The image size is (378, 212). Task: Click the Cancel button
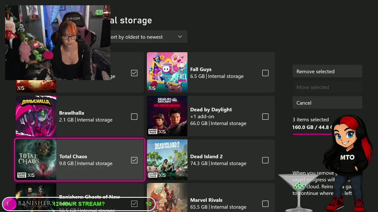pos(327,103)
